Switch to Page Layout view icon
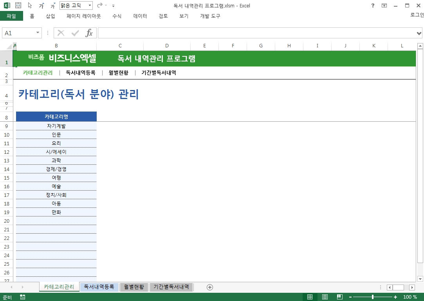The width and height of the screenshot is (424, 301). pyautogui.click(x=325, y=297)
